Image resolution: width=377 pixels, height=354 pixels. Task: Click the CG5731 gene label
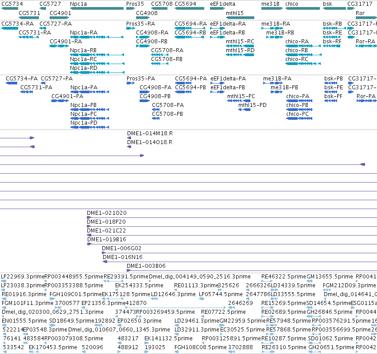pyautogui.click(x=29, y=13)
